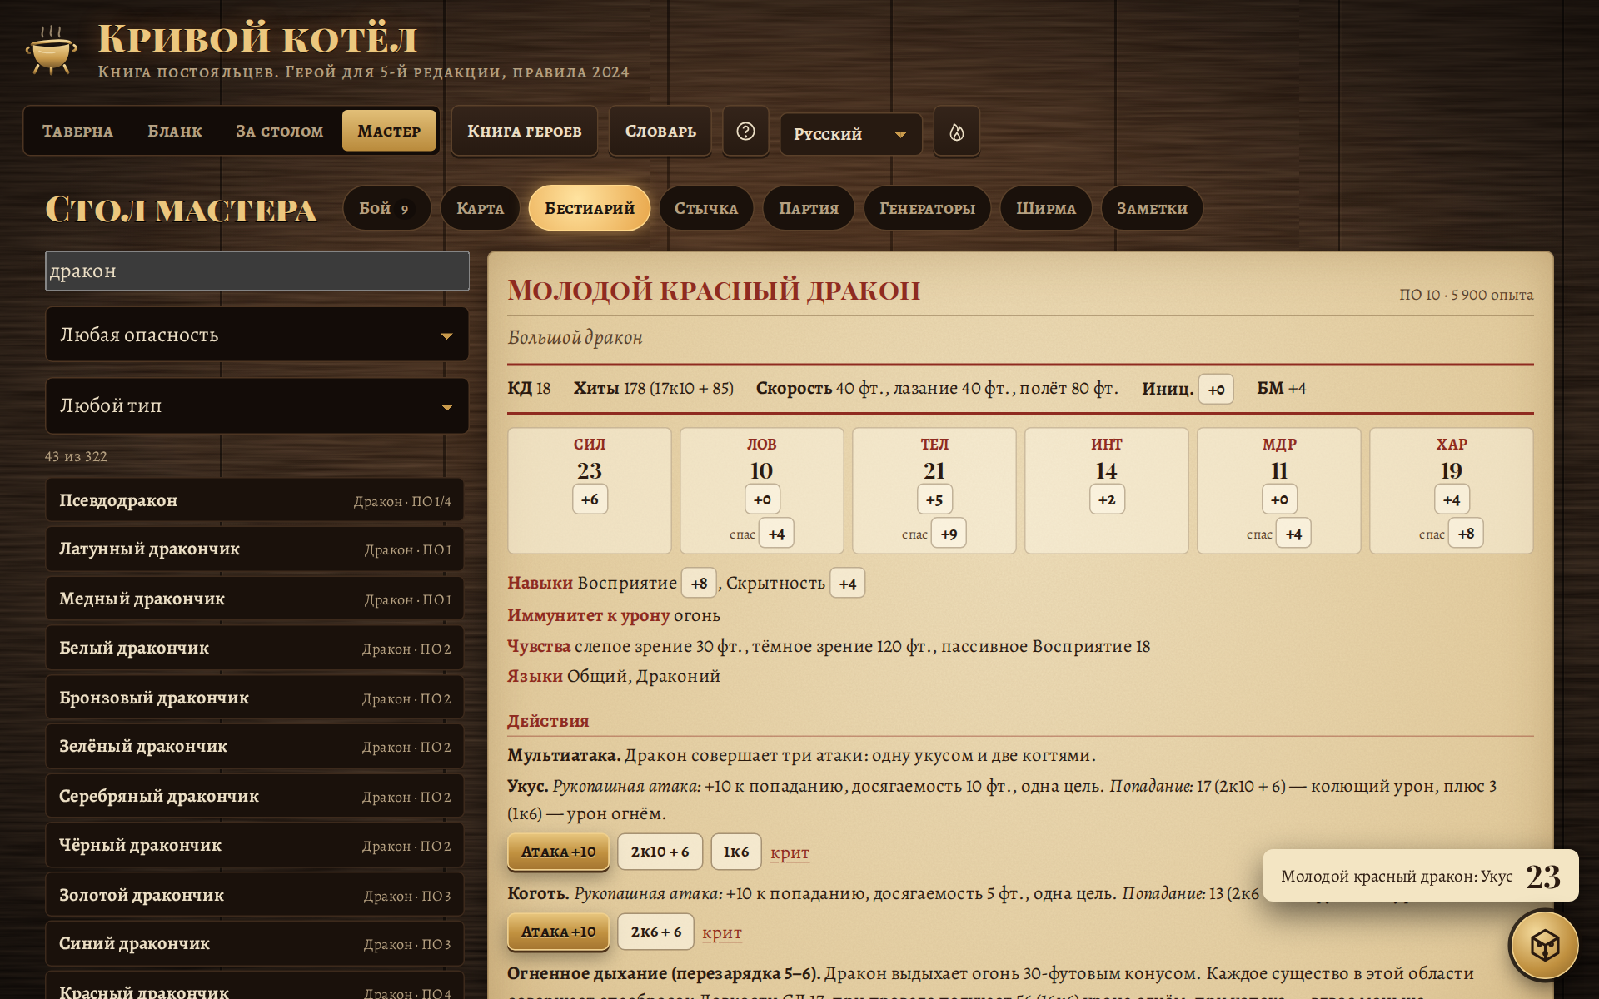The height and width of the screenshot is (999, 1599).
Task: Open Книга героев
Action: pyautogui.click(x=525, y=132)
